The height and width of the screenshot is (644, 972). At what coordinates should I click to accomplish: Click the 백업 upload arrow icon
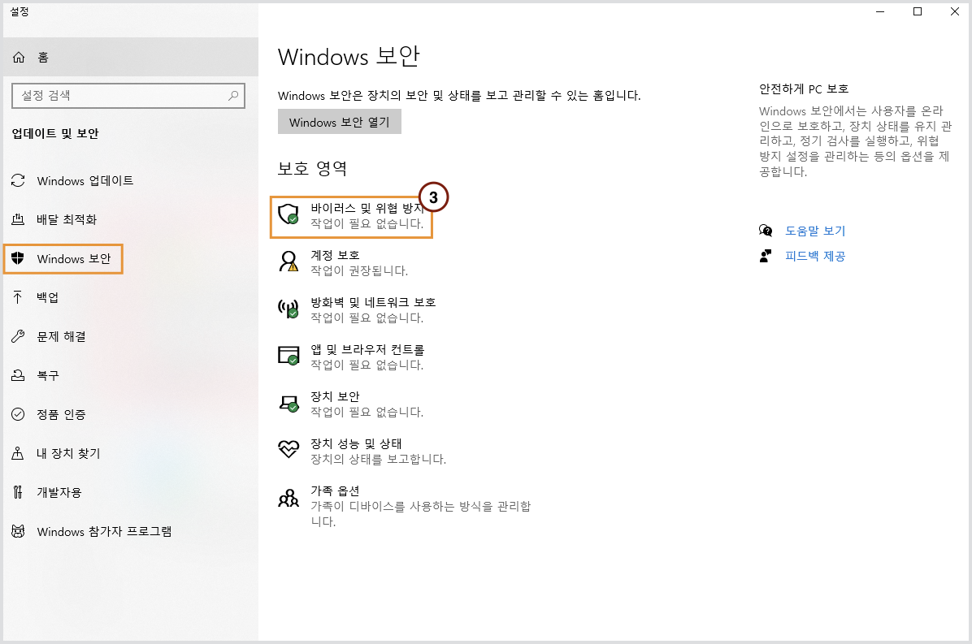click(18, 297)
